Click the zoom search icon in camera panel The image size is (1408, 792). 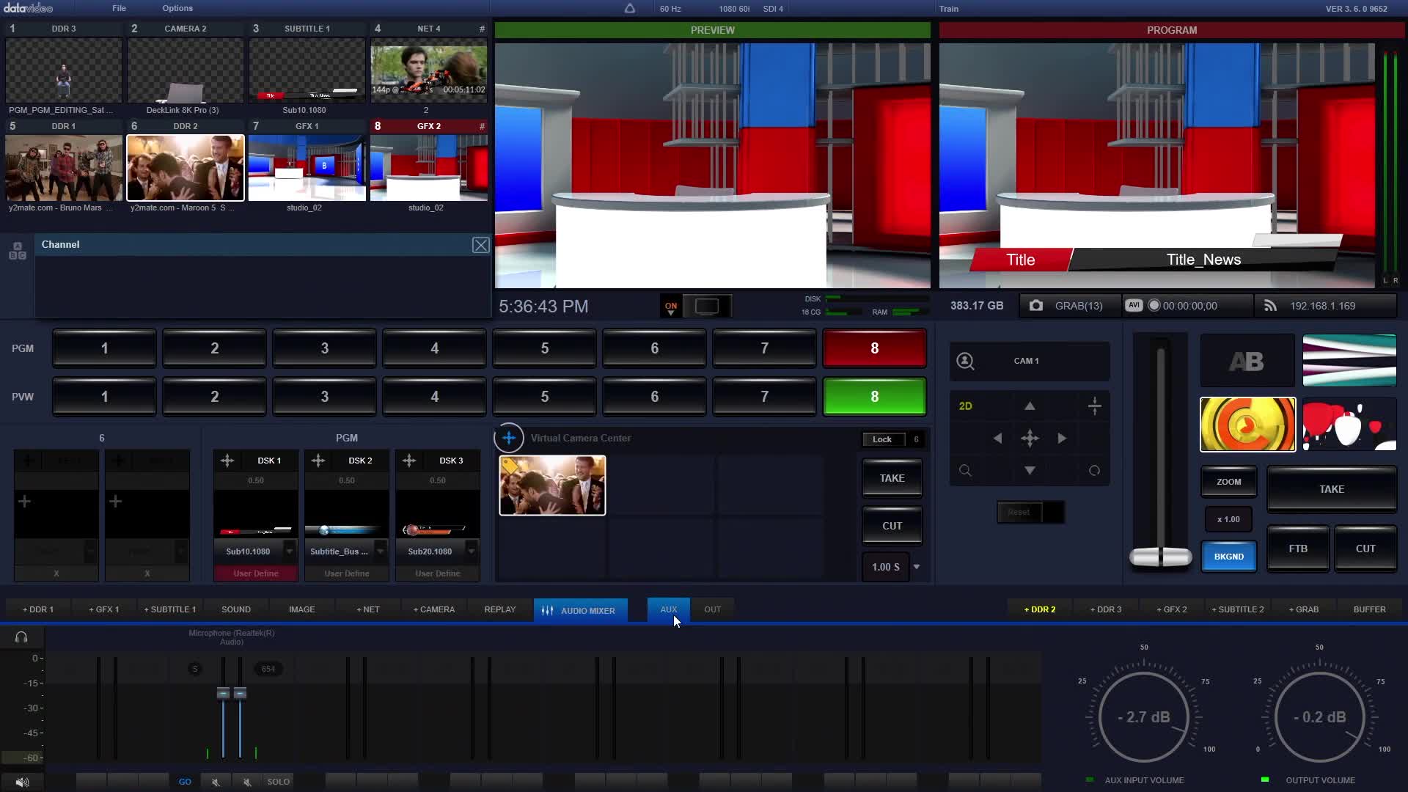(x=966, y=471)
